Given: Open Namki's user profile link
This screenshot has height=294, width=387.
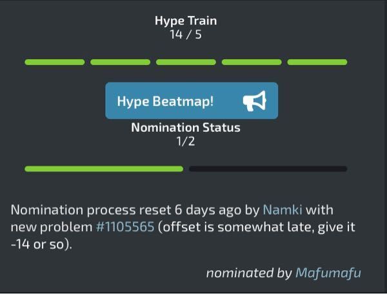Looking at the screenshot, I should 283,210.
